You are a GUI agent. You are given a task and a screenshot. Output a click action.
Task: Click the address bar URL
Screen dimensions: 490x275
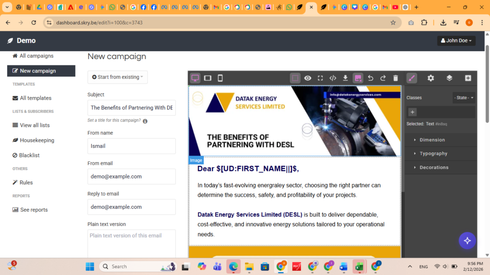point(100,22)
